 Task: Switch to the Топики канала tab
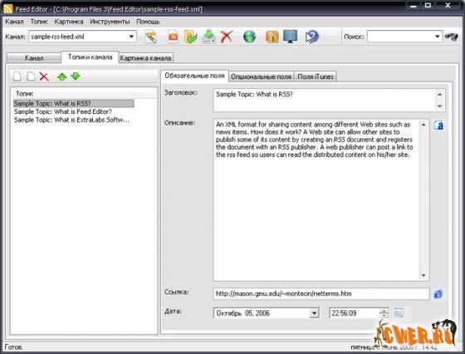[90, 57]
